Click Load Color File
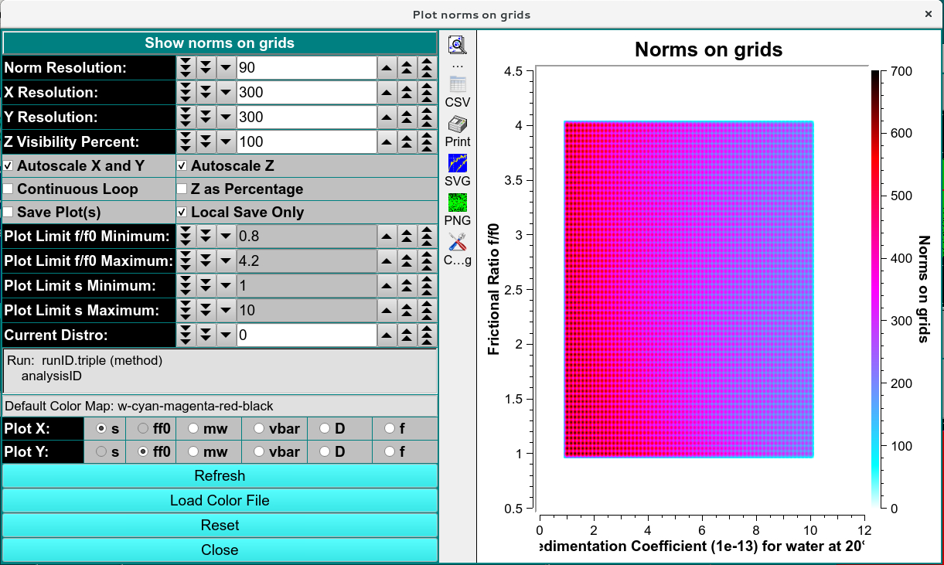 [220, 500]
